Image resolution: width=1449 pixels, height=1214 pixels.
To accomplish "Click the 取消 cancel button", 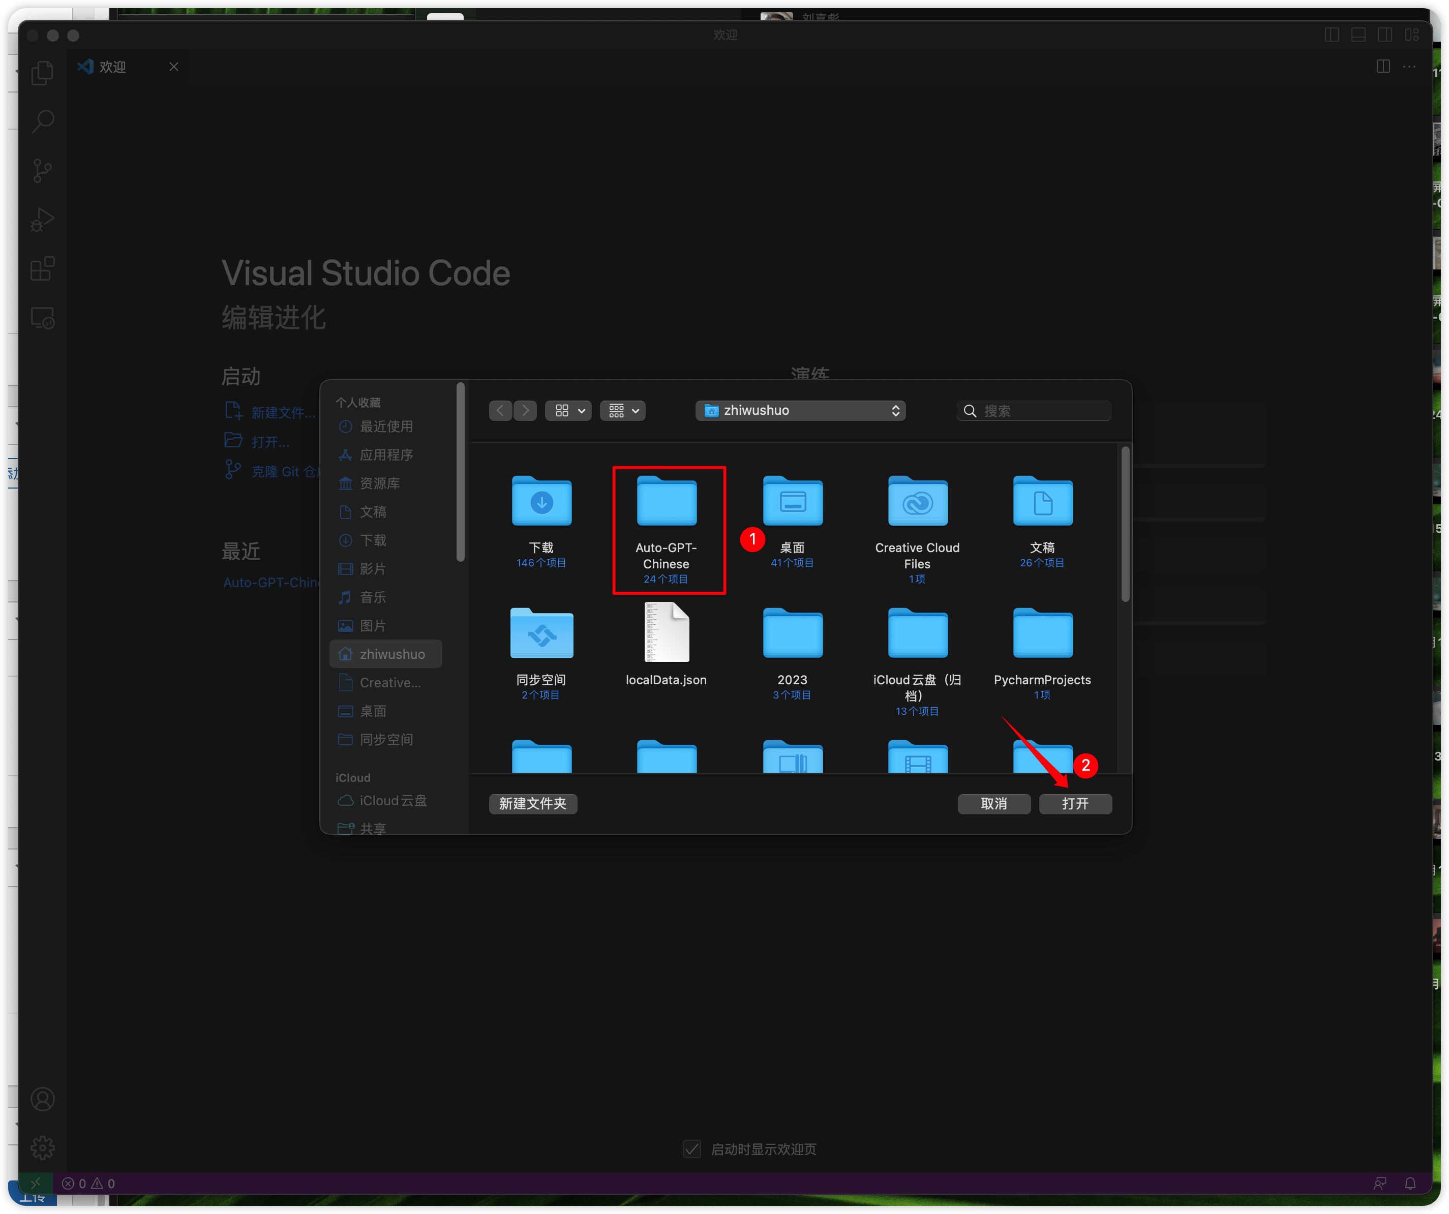I will (x=993, y=804).
